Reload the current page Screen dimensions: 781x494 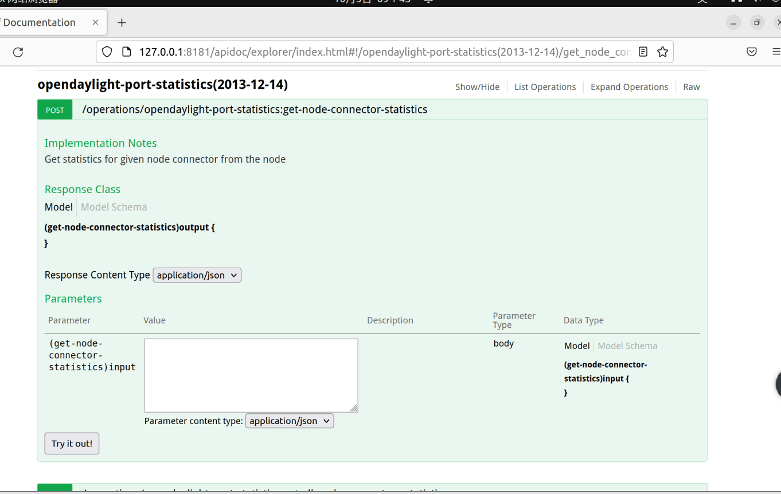(18, 52)
